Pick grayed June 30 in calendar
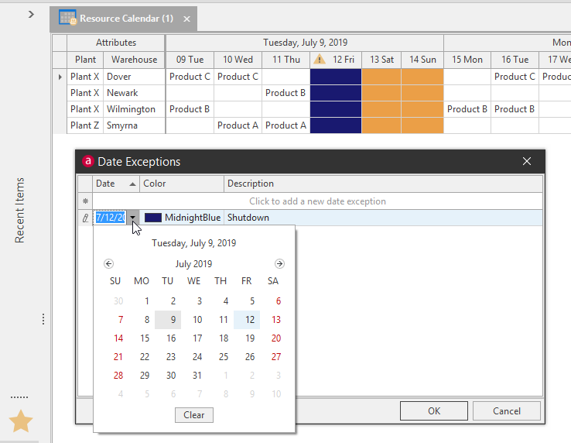The image size is (571, 443). 118,301
